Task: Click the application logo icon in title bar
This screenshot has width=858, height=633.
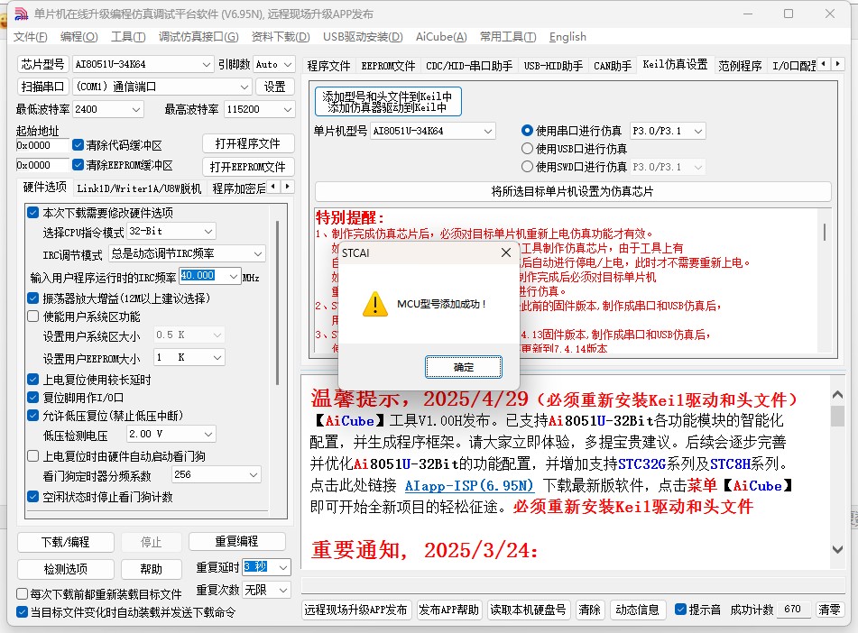Action: (x=21, y=14)
